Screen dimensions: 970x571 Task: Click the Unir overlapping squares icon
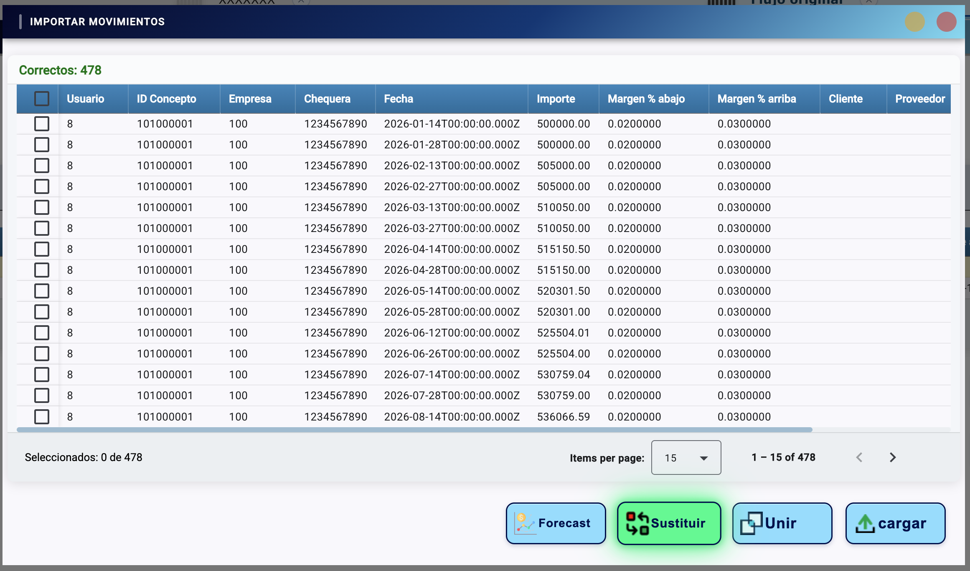point(751,523)
